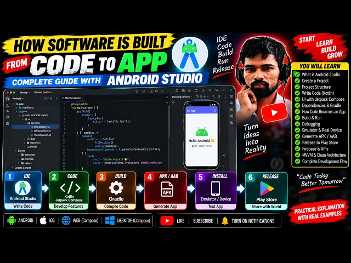The width and height of the screenshot is (351, 263).
Task: Click the yellow notification bell icon
Action: (x=225, y=221)
